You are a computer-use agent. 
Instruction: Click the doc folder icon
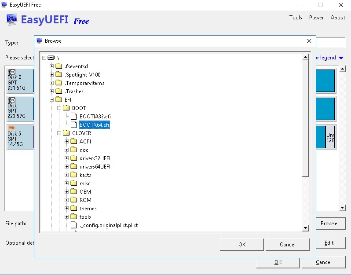pos(73,150)
